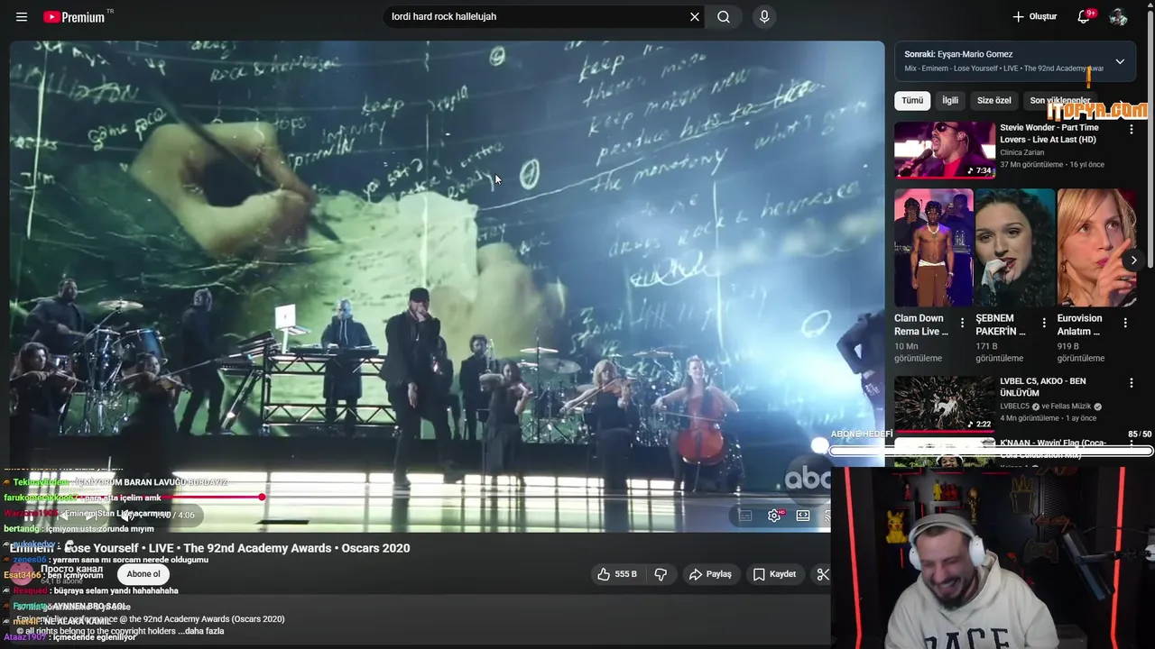Start voice search with microphone icon
This screenshot has height=649, width=1155.
click(x=764, y=17)
